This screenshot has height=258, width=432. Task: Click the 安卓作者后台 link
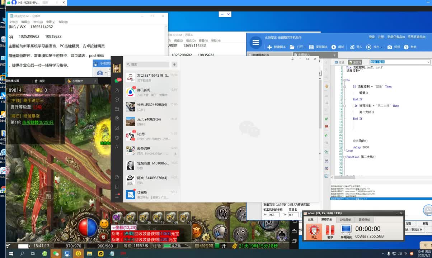click(396, 37)
